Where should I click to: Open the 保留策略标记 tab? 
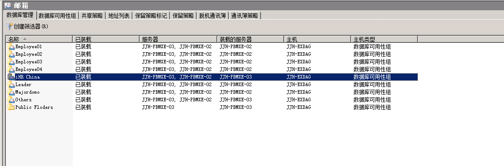point(151,16)
